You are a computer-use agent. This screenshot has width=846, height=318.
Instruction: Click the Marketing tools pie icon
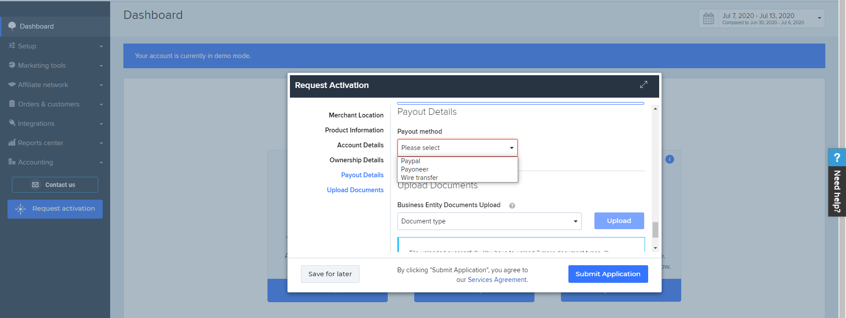pyautogui.click(x=12, y=65)
